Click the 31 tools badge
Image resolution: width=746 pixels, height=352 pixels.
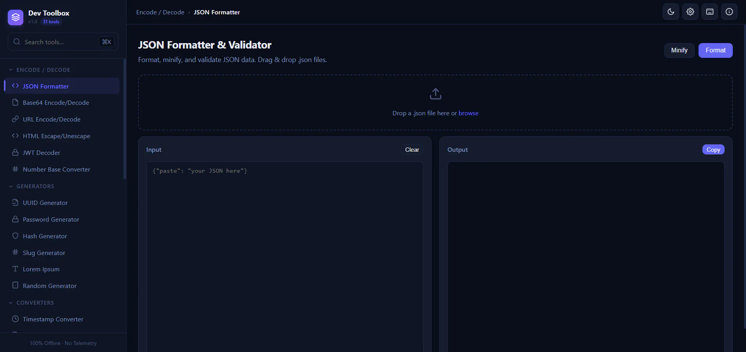[51, 22]
